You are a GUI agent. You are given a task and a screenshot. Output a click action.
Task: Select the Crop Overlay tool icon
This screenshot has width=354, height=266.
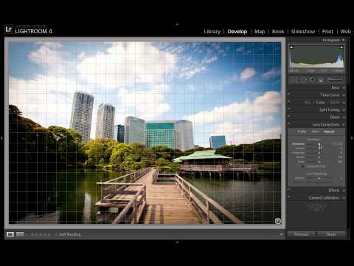pos(294,80)
